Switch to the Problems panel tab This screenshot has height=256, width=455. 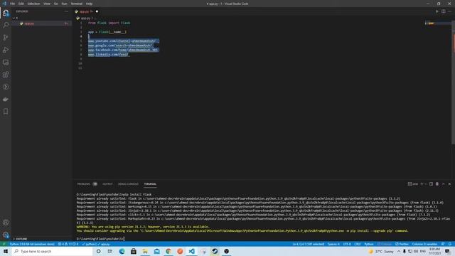[84, 184]
